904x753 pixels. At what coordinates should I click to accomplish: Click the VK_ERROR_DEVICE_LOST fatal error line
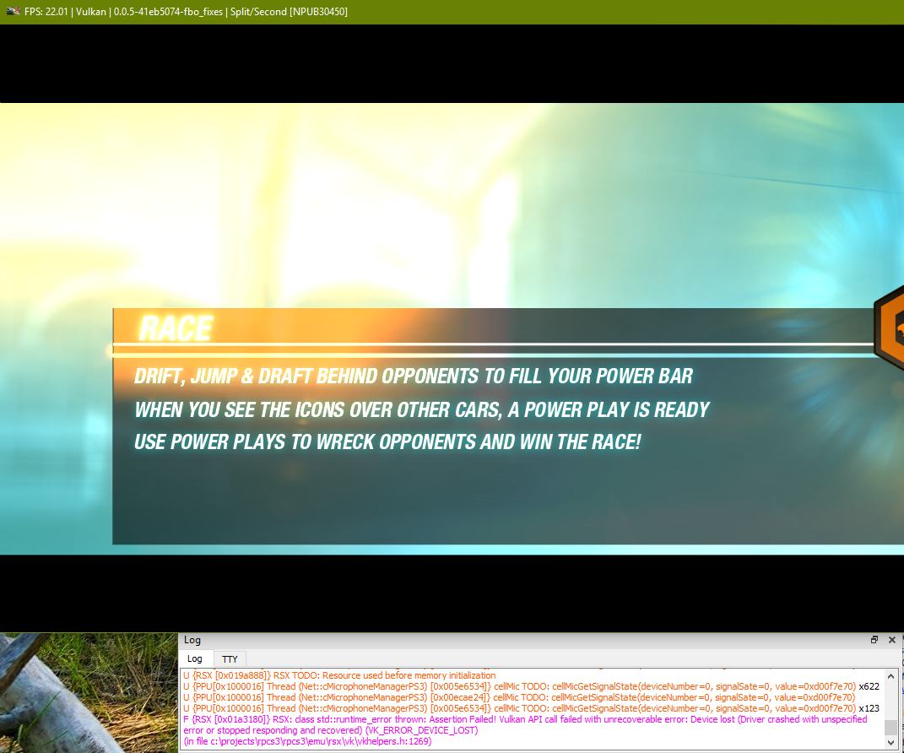[x=330, y=730]
